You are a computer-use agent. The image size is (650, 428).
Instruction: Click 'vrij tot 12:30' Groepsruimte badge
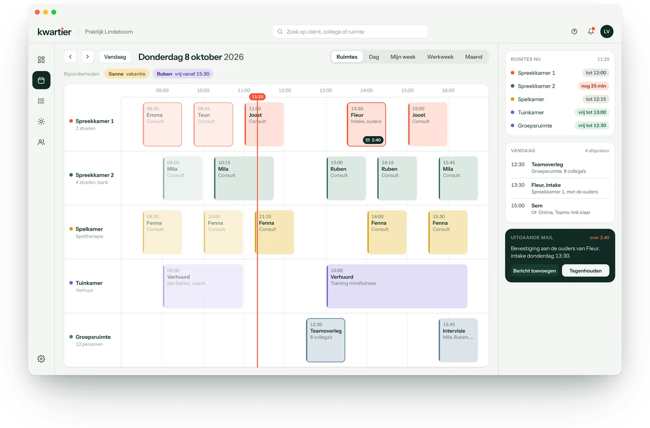tap(592, 126)
